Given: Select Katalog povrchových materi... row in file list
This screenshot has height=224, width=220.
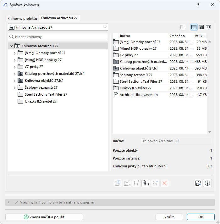Looking at the screenshot, I should pyautogui.click(x=160, y=62).
